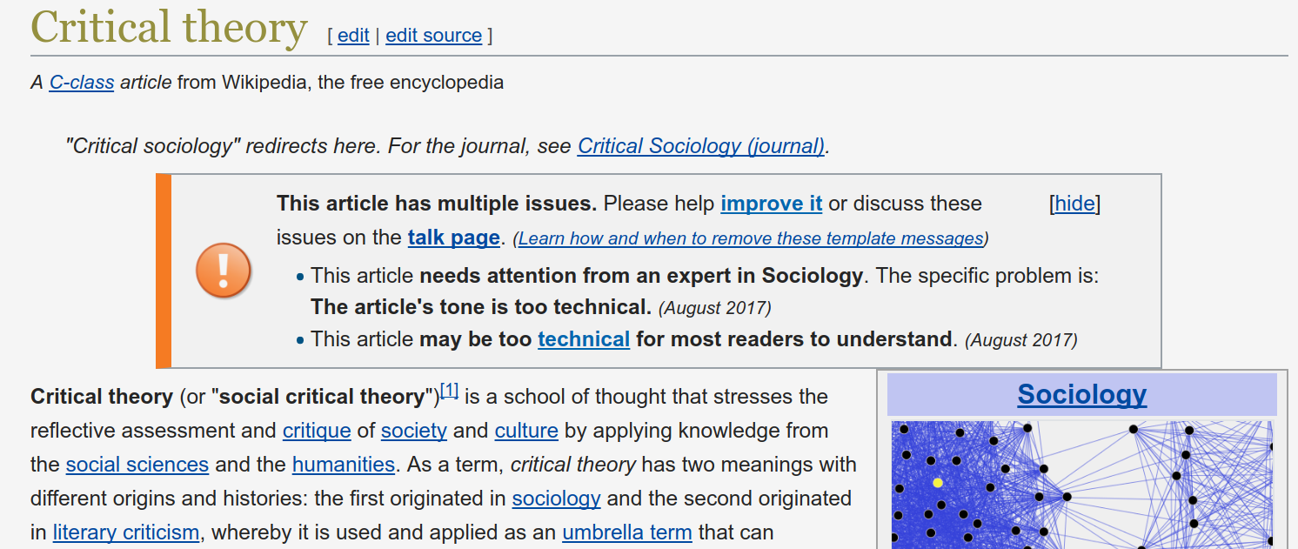Hide the multiple issues notice

pyautogui.click(x=1075, y=204)
